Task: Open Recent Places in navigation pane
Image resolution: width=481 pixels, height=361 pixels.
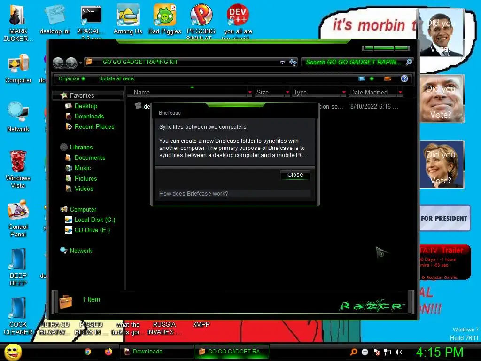Action: 94,127
